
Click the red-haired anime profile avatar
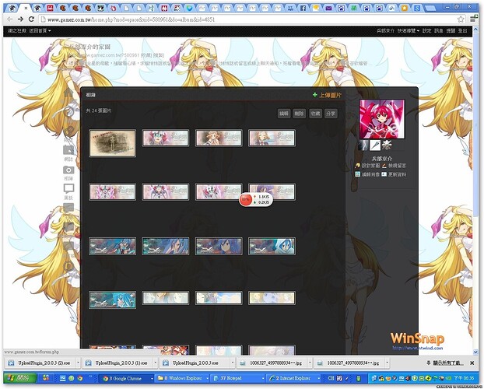[x=382, y=119]
